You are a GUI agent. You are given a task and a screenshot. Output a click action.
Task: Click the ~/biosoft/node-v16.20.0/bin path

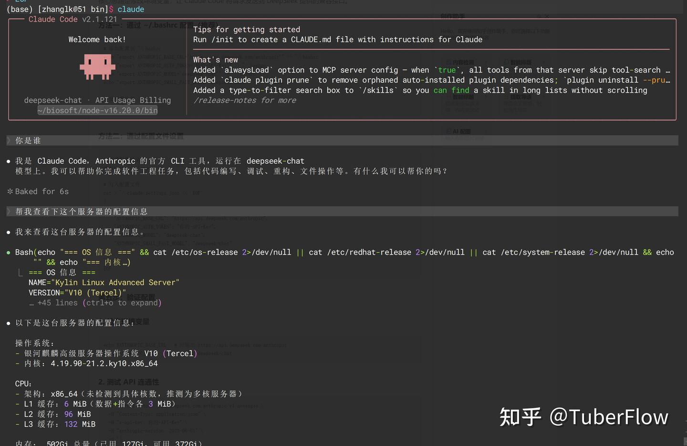tap(97, 110)
